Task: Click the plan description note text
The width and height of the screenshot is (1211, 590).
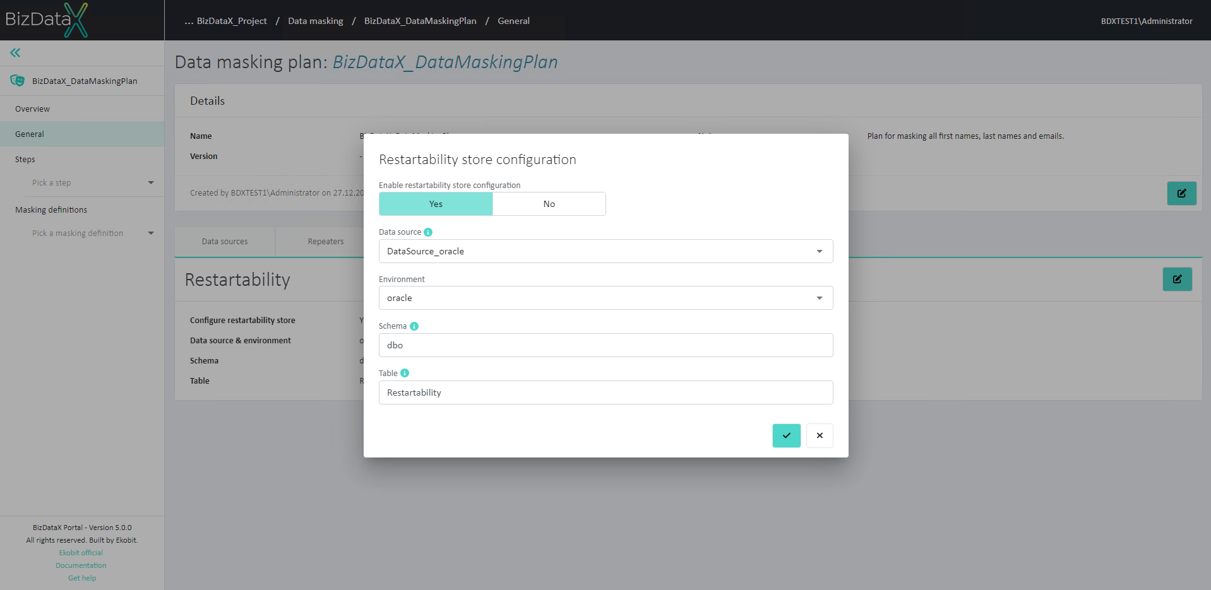Action: (965, 136)
